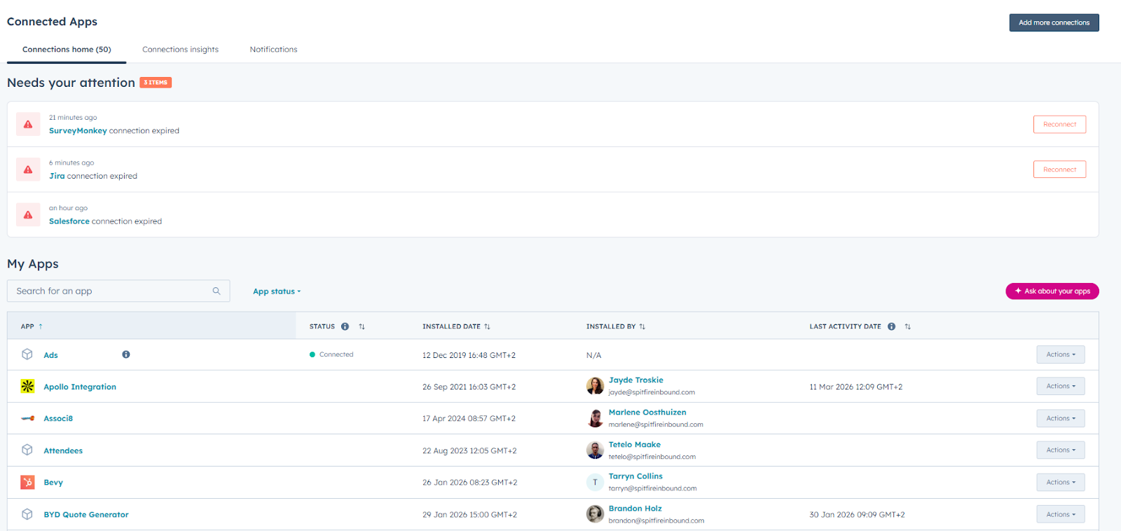Click N/A in Ads row
Screen dimensions: 1121x531
593,355
